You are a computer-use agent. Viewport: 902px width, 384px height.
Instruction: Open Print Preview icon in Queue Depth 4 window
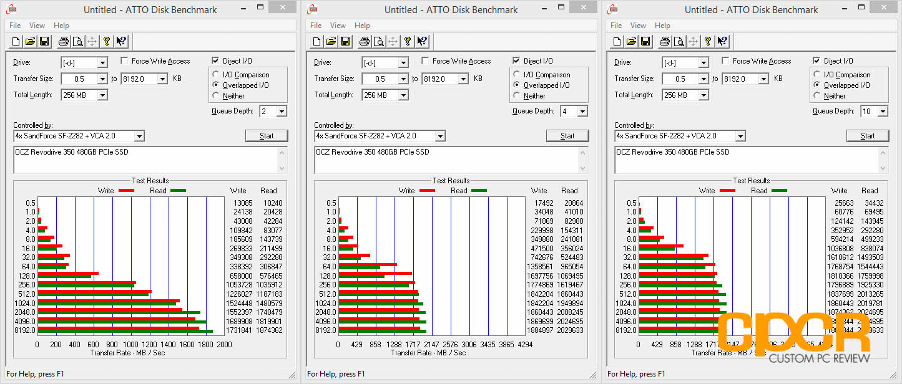point(379,42)
